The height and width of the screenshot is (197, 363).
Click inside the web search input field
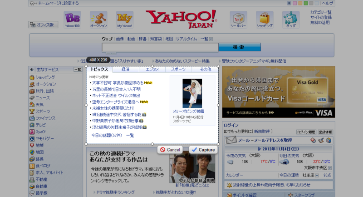pyautogui.click(x=160, y=47)
